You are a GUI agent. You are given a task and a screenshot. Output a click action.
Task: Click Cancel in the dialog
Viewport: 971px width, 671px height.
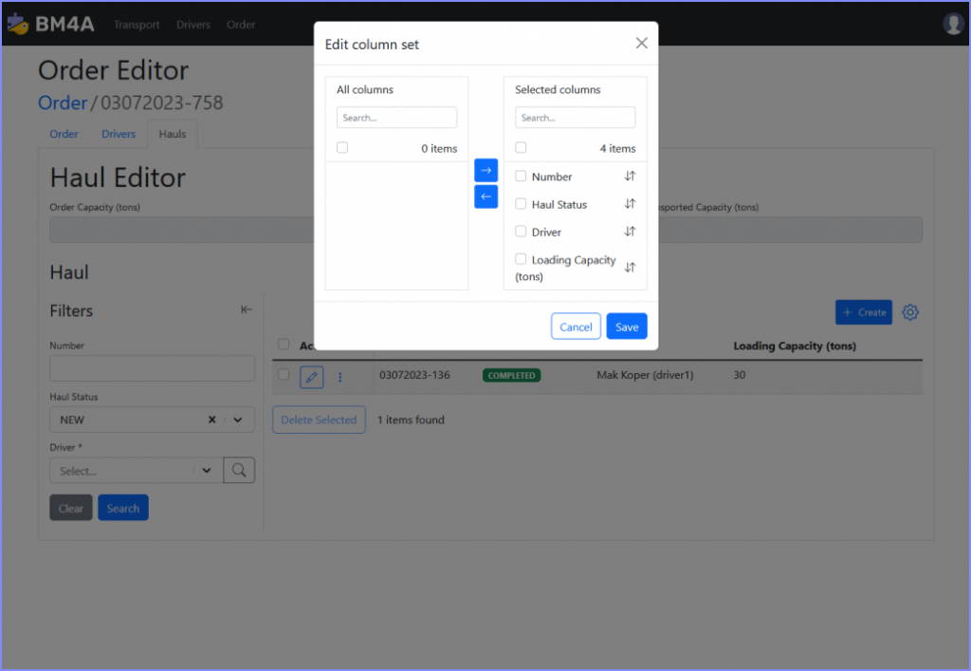click(x=576, y=326)
